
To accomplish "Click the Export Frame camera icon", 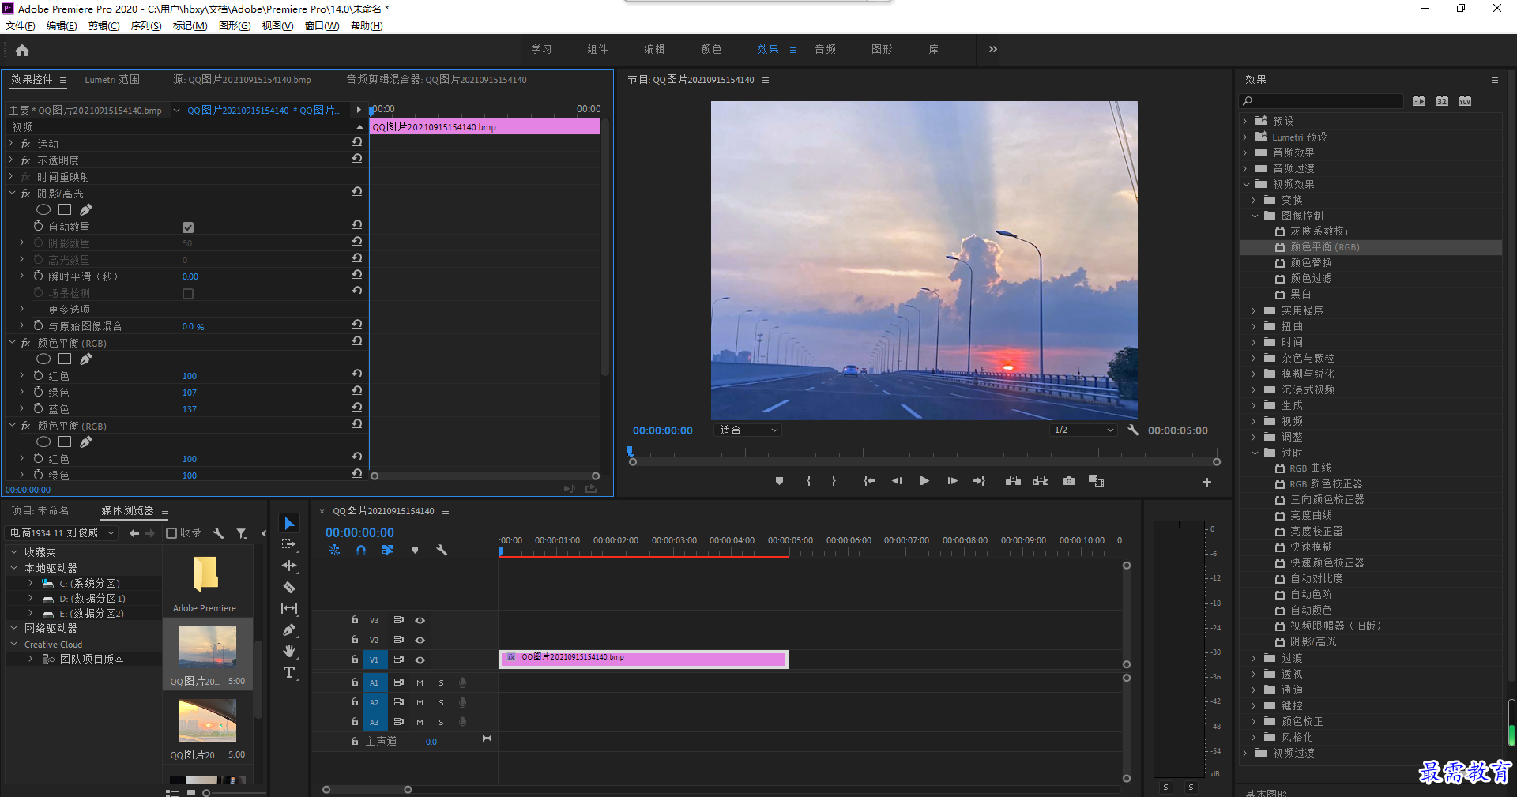I will pos(1068,481).
